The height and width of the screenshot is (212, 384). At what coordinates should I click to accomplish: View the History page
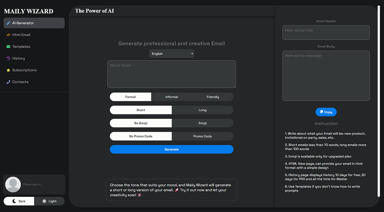[34, 58]
